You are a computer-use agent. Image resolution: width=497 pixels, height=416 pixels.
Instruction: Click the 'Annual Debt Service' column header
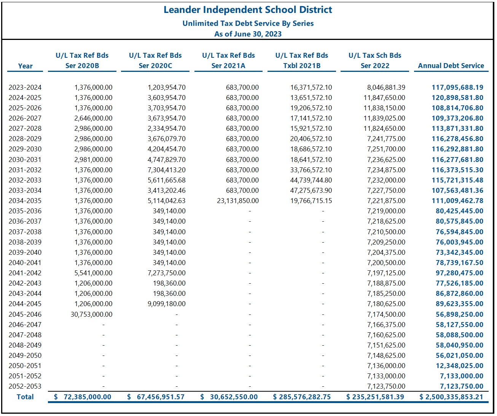(451, 66)
